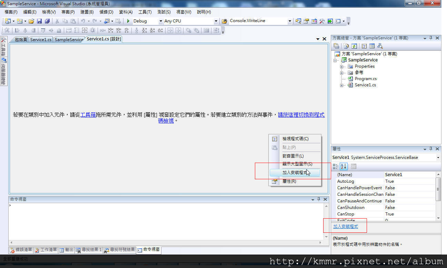Open the Properties Window toolbar icon
The height and width of the screenshot is (268, 447).
(306, 21)
